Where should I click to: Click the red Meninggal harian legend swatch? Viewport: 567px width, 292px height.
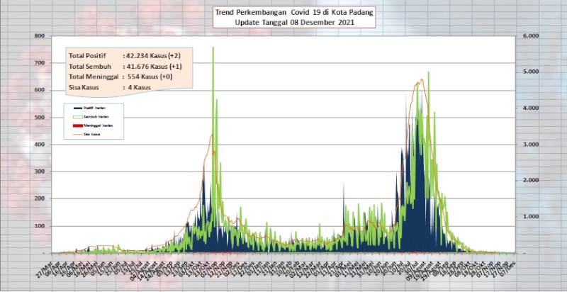[x=78, y=125]
